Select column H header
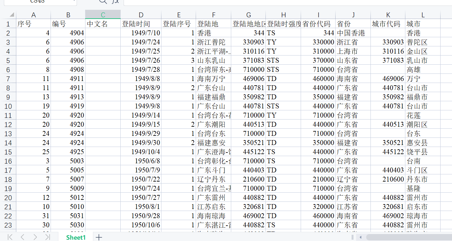The width and height of the screenshot is (452, 241). (x=283, y=15)
